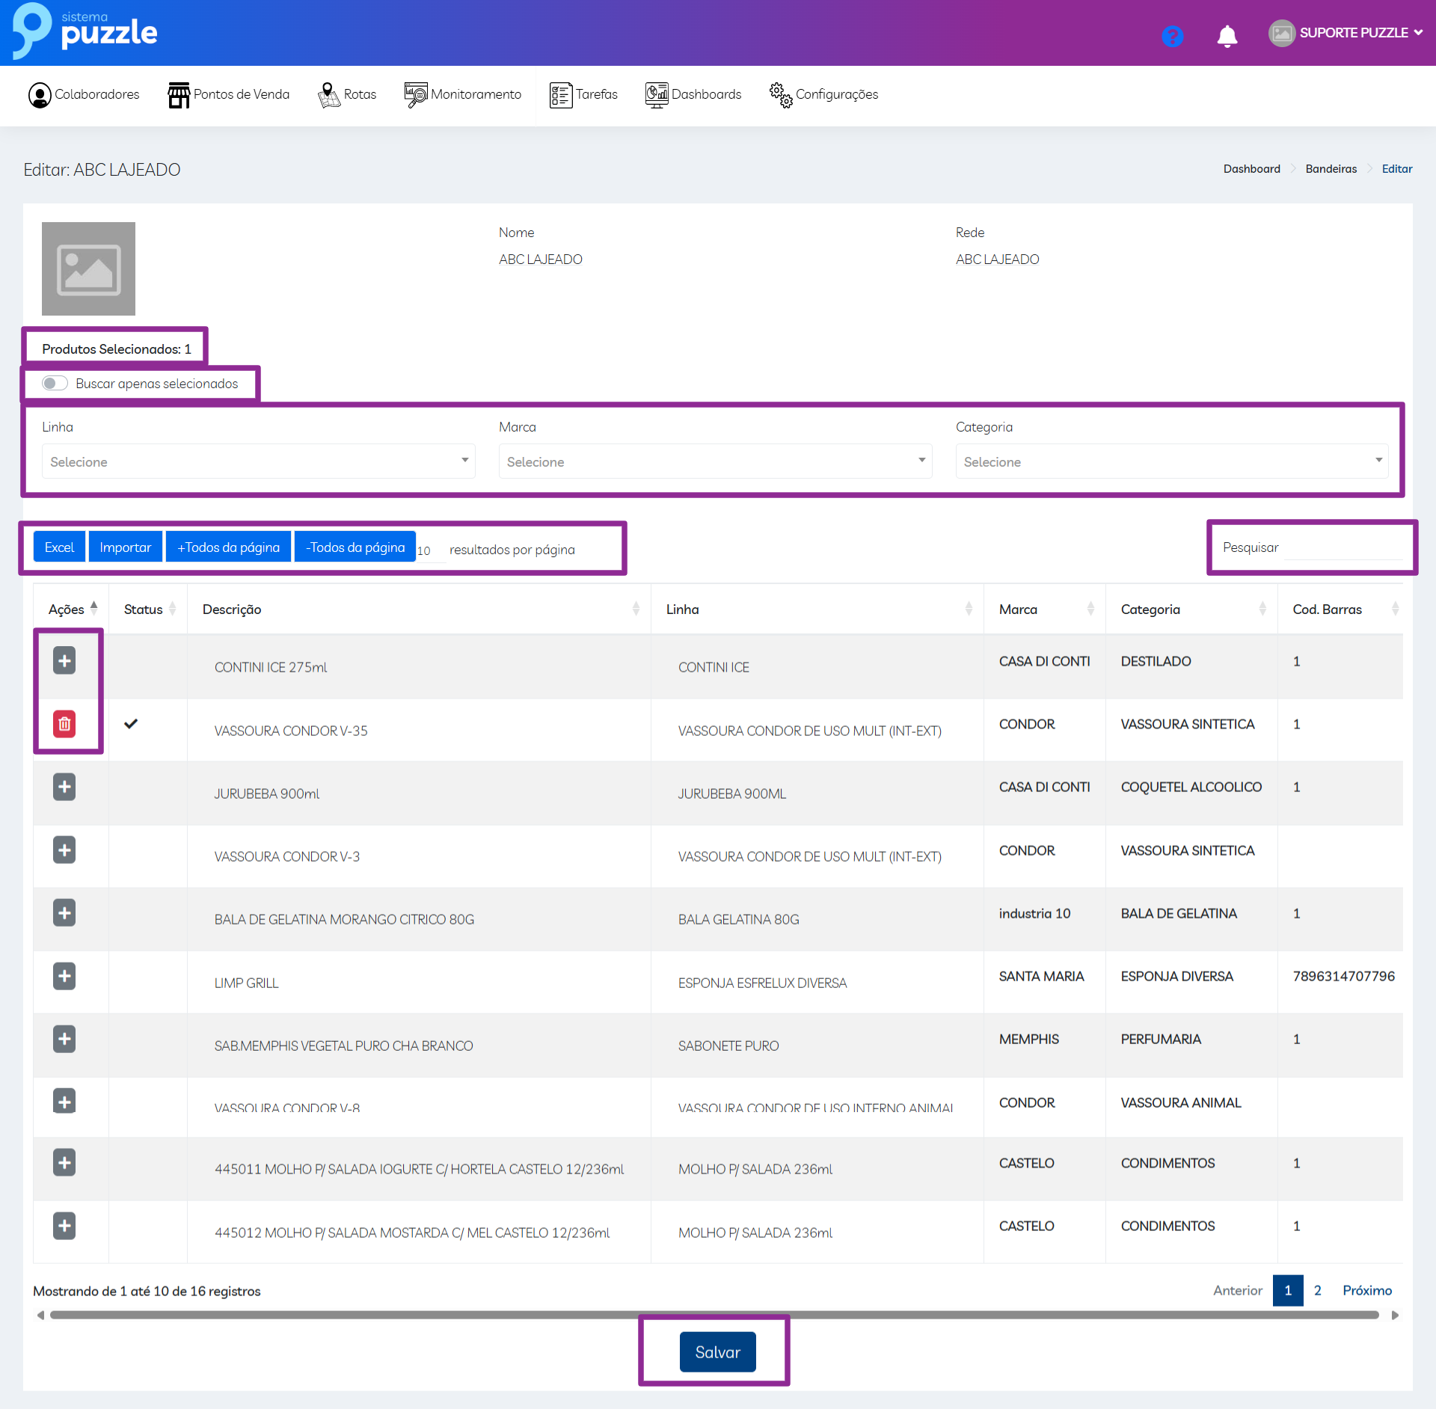Click the plus icon for CONTINI ICE 275ml
This screenshot has height=1412, width=1436.
[64, 660]
